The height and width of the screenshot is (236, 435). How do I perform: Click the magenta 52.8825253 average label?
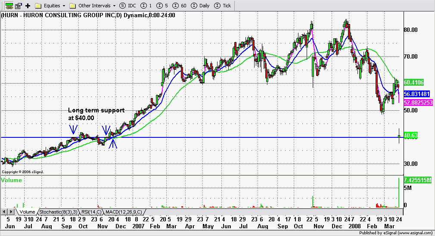coord(418,102)
